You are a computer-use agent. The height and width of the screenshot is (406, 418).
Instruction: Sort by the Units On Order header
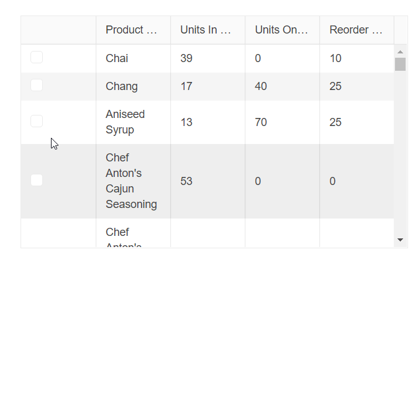(x=281, y=30)
